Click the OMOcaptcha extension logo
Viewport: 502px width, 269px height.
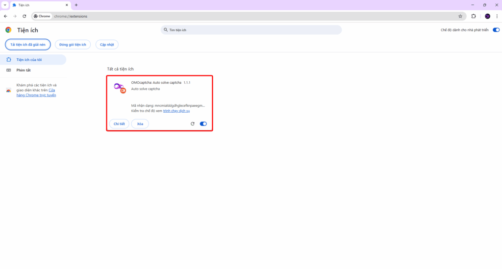click(120, 88)
